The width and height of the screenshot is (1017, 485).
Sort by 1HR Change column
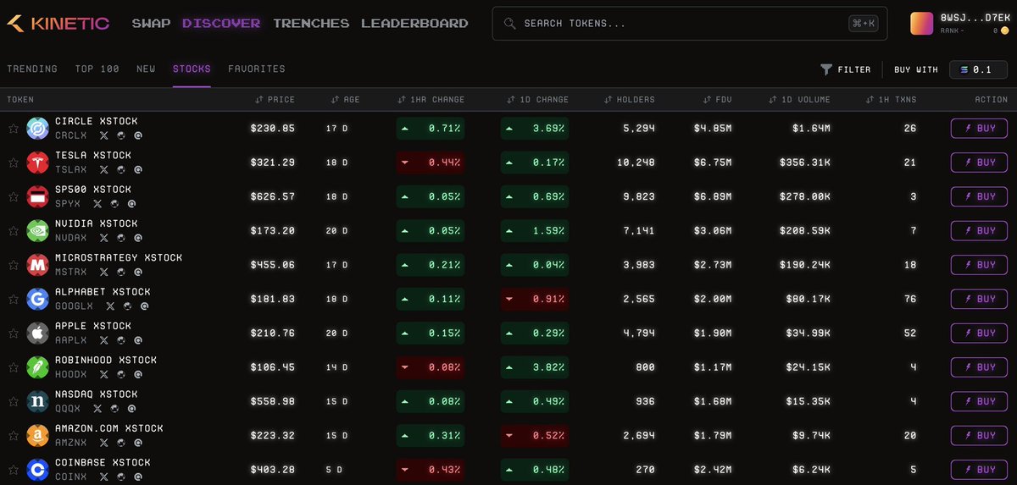tap(431, 100)
